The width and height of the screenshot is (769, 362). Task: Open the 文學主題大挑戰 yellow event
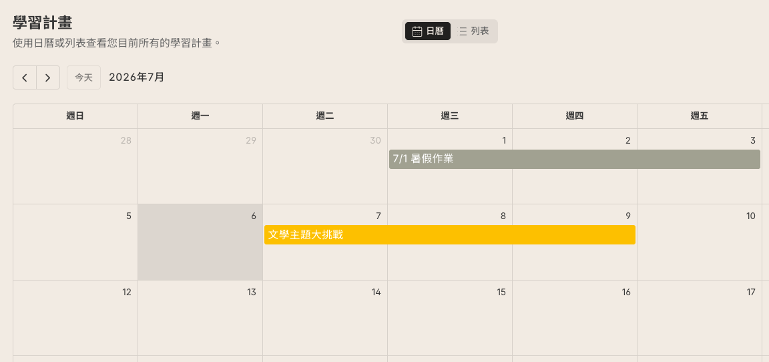[450, 235]
